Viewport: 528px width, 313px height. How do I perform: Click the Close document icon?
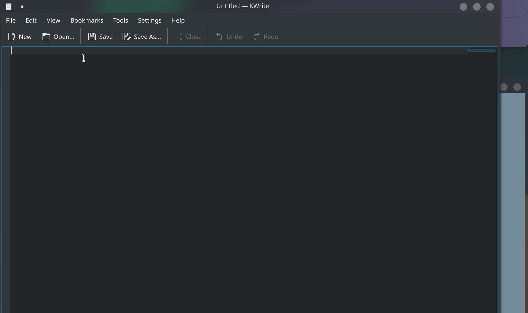click(x=179, y=36)
